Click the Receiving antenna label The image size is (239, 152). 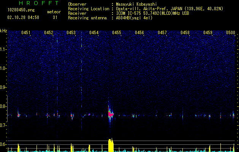coord(87,18)
